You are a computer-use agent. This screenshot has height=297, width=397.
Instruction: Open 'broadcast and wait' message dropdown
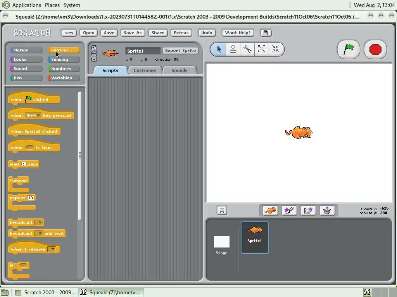click(x=39, y=233)
